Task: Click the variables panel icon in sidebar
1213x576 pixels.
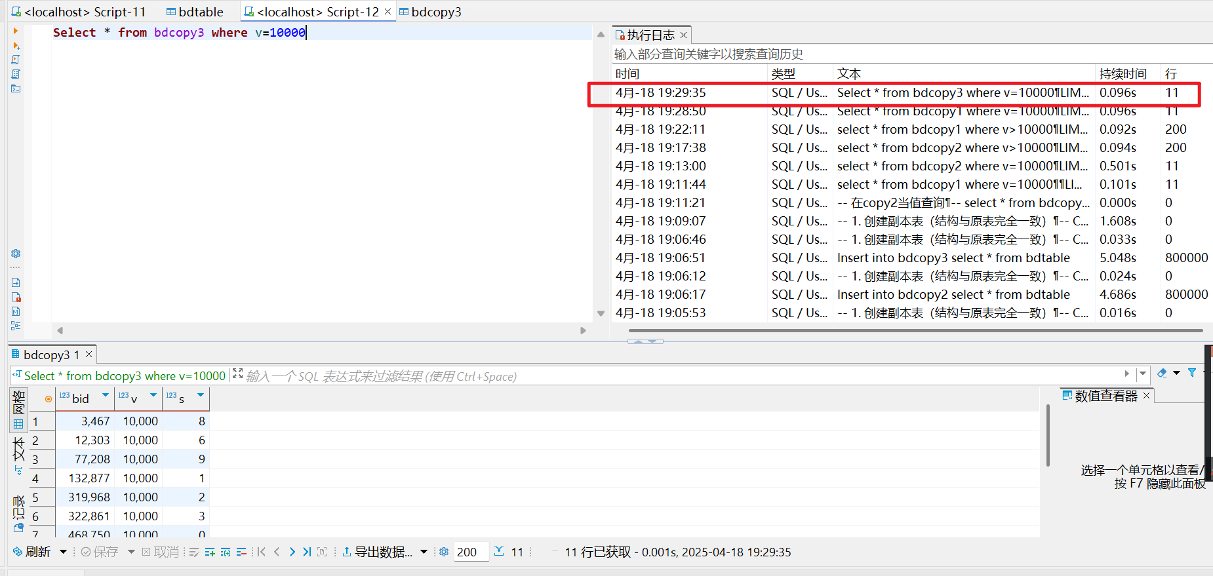Action: (x=16, y=311)
